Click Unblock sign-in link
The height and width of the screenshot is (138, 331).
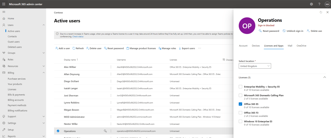[293, 31]
